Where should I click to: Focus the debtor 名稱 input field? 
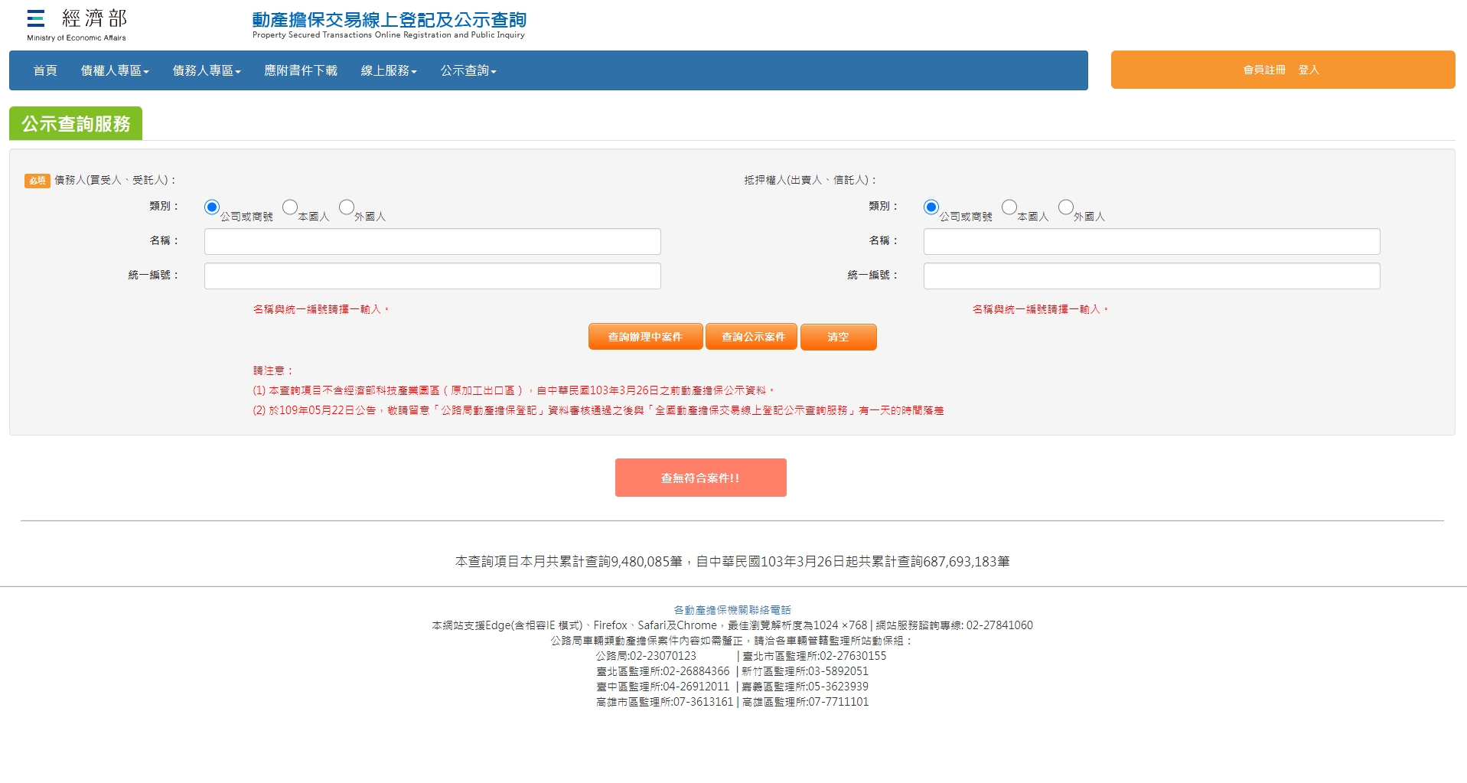pyautogui.click(x=432, y=241)
